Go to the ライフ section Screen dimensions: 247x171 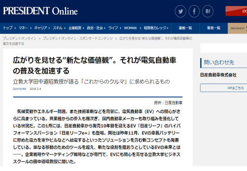[x=113, y=28]
